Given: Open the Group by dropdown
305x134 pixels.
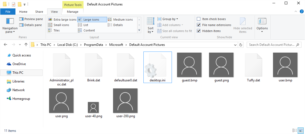Looking at the screenshot, I should [x=168, y=19].
